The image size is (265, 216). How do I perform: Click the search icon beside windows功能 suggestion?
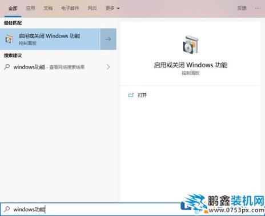click(x=7, y=67)
